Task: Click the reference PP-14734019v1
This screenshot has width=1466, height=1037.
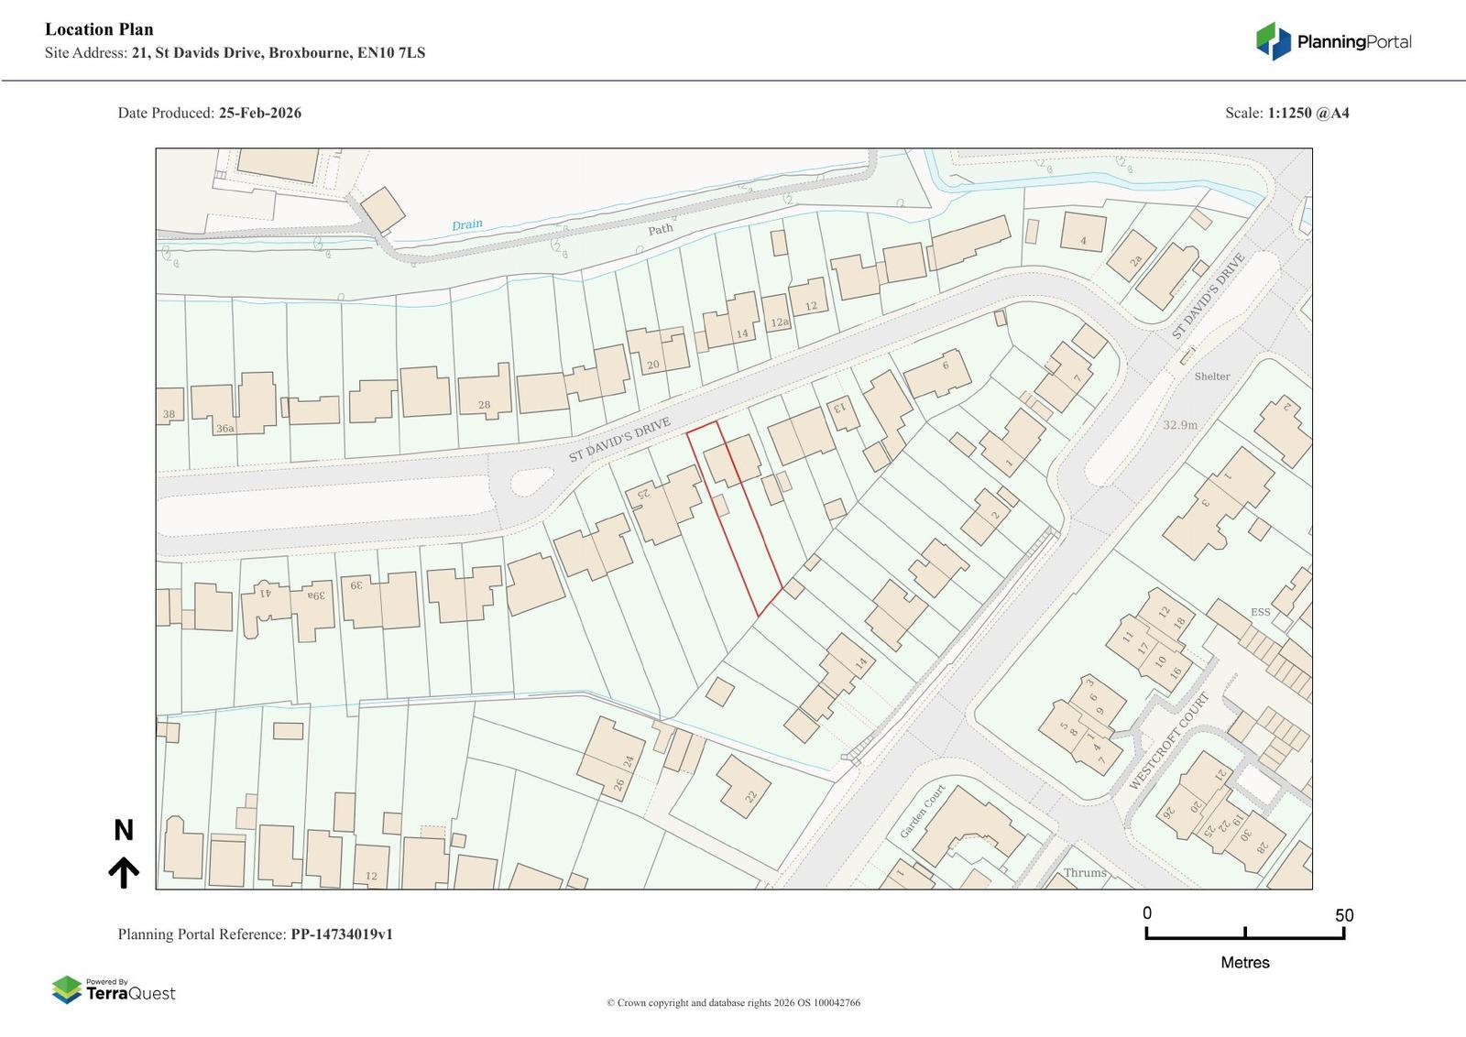Action: [x=342, y=934]
